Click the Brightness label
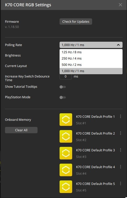The image size is (127, 198). click(x=13, y=55)
